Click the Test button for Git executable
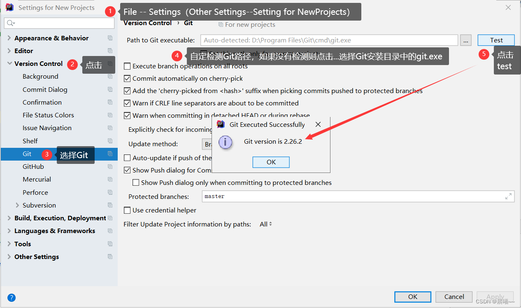521x308 pixels. coord(496,40)
